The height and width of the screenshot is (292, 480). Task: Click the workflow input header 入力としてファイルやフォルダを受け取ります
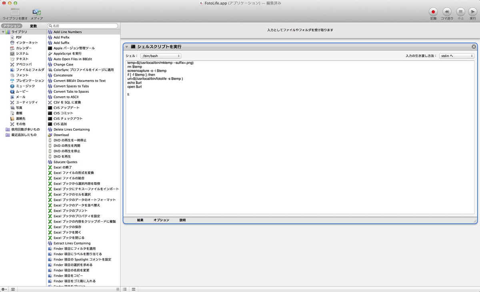tap(300, 30)
